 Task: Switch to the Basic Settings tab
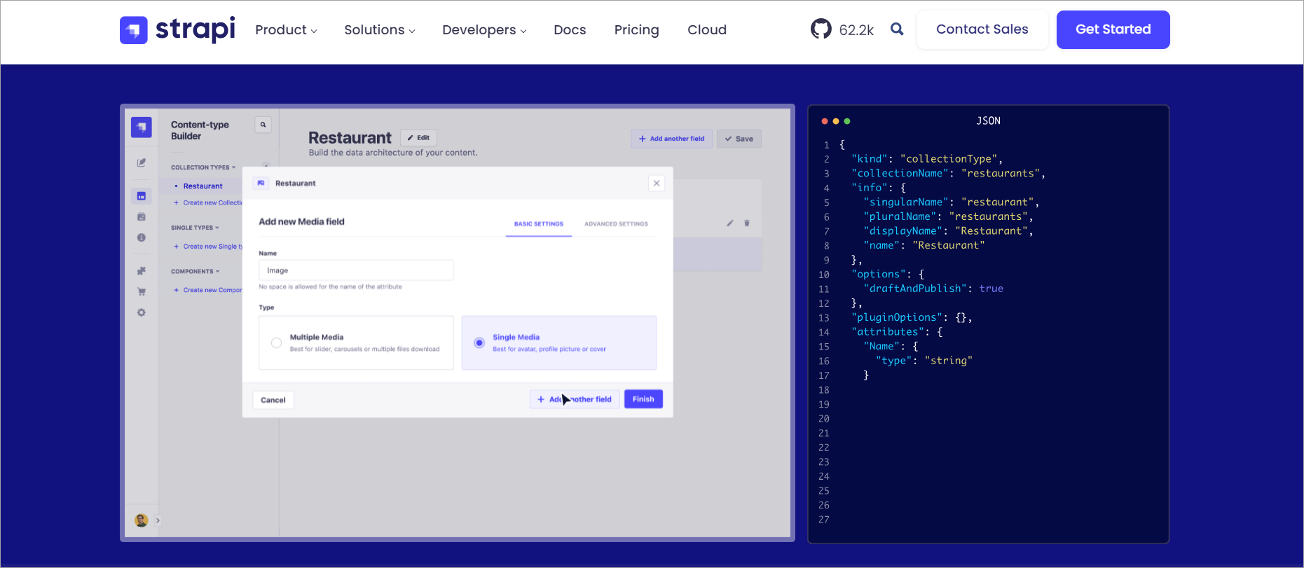coord(539,224)
